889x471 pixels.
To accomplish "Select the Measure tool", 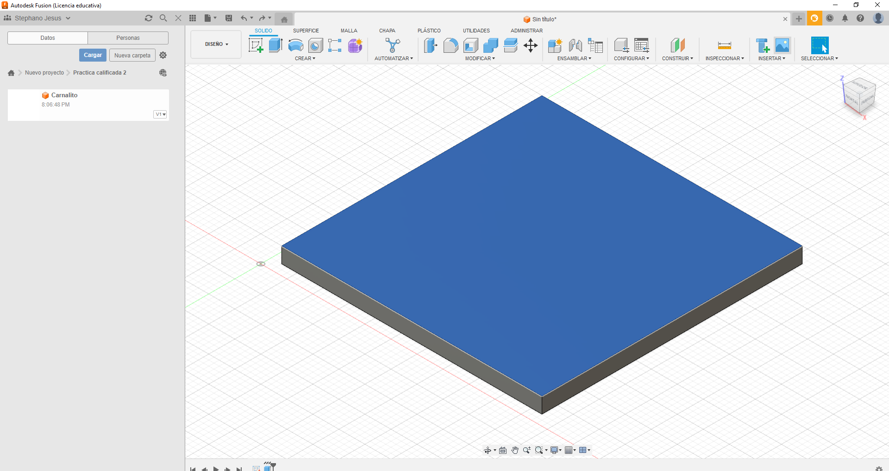I will 725,45.
